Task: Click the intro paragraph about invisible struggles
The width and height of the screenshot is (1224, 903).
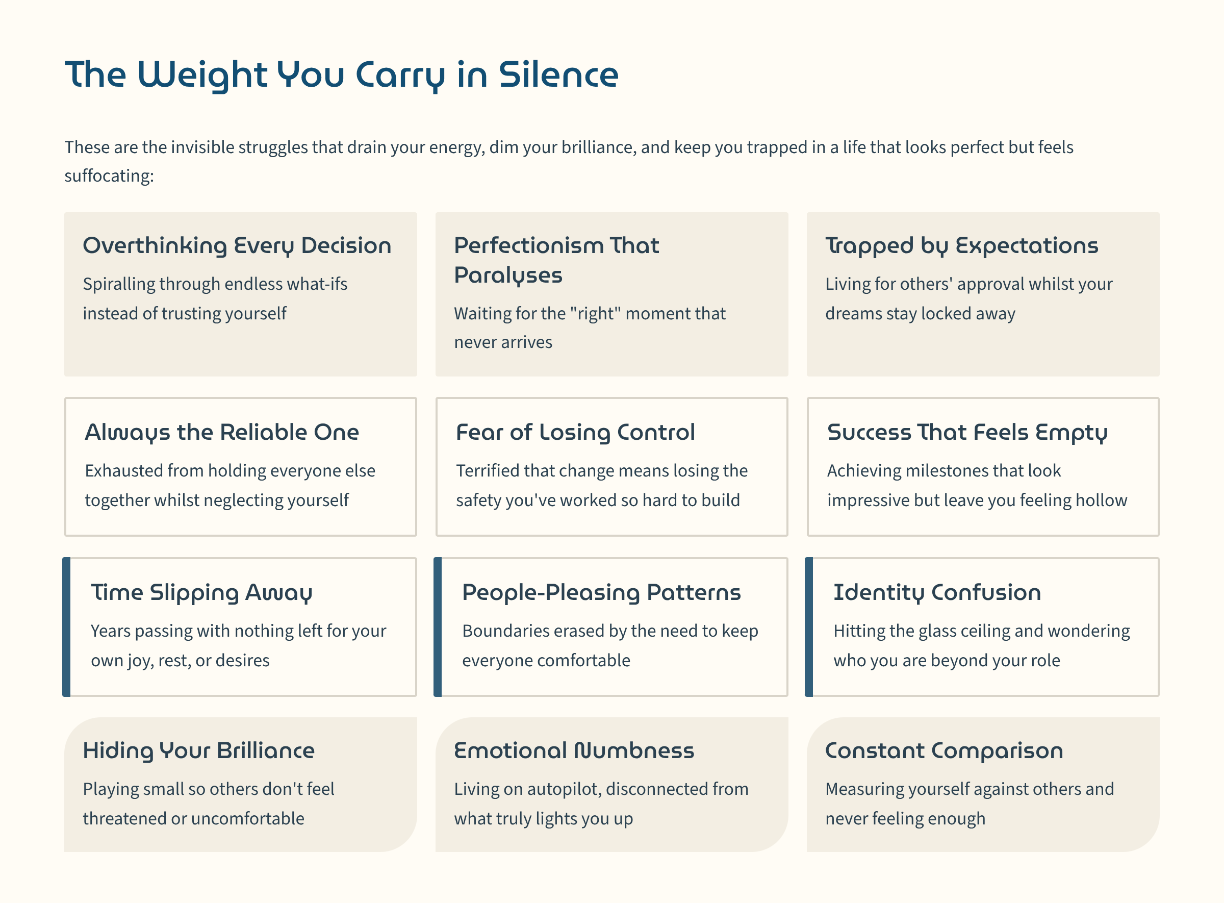Action: click(568, 161)
